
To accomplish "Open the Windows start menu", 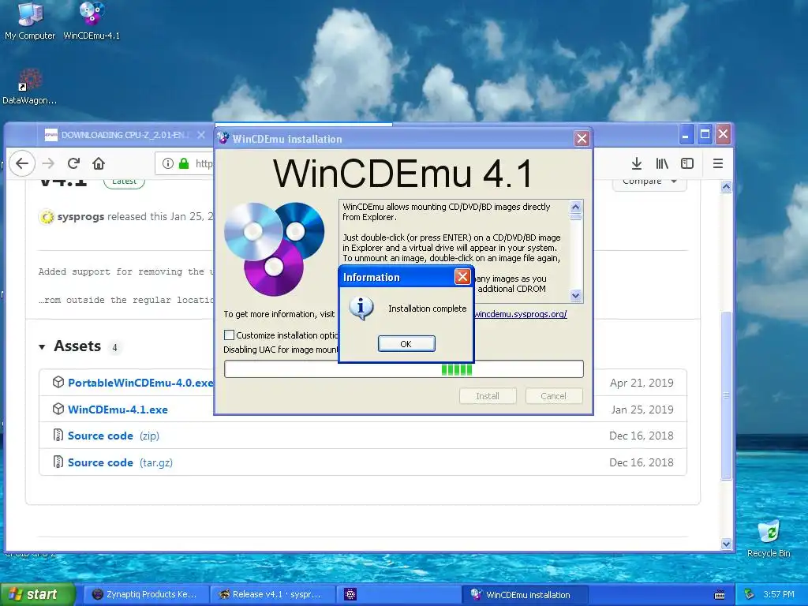I will click(x=37, y=595).
